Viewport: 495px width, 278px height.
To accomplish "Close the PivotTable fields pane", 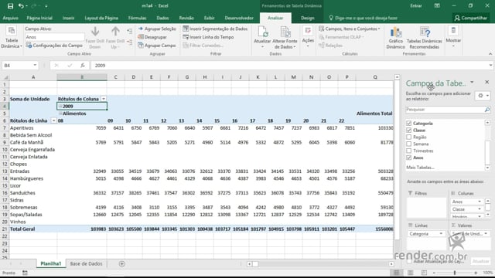I will point(486,82).
